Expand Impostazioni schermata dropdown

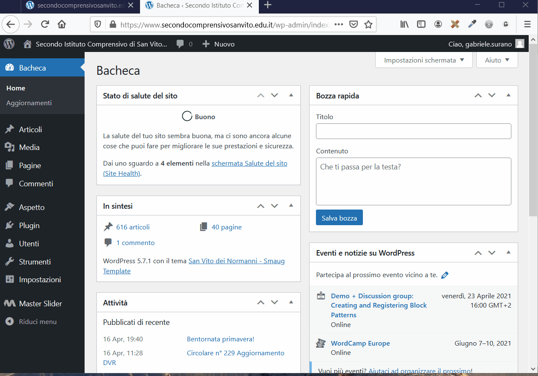click(x=424, y=60)
